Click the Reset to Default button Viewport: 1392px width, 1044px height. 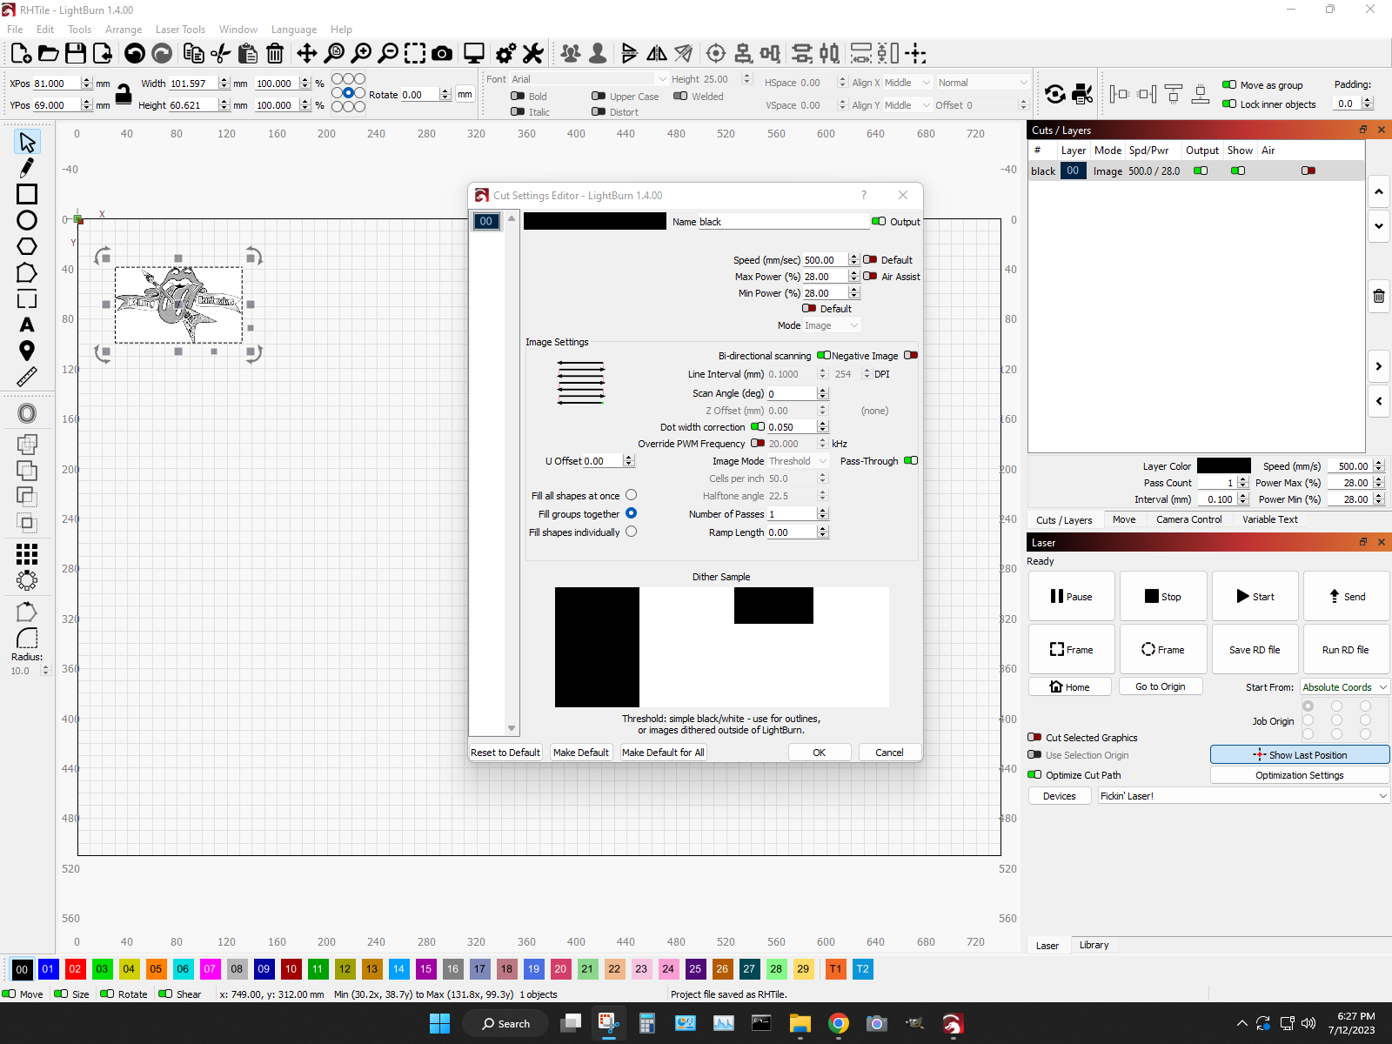pos(505,752)
